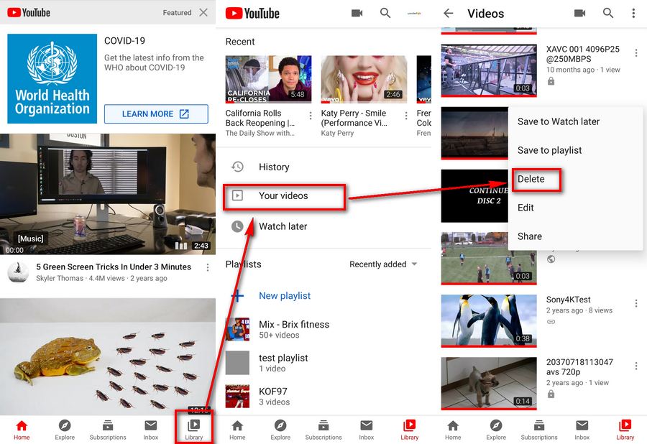The height and width of the screenshot is (444, 647).
Task: Open the Sony4KTest video title
Action: pyautogui.click(x=568, y=300)
